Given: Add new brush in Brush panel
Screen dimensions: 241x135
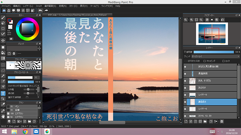Looking at the screenshot, I should 14,121.
